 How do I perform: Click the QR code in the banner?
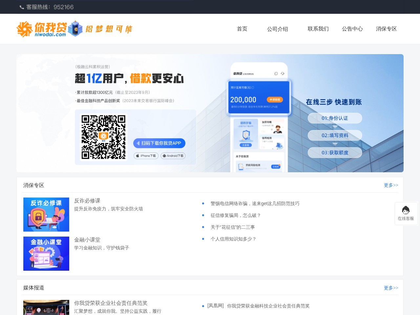(103, 137)
